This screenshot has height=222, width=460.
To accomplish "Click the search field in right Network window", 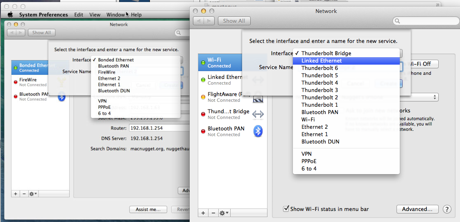I will coord(426,21).
